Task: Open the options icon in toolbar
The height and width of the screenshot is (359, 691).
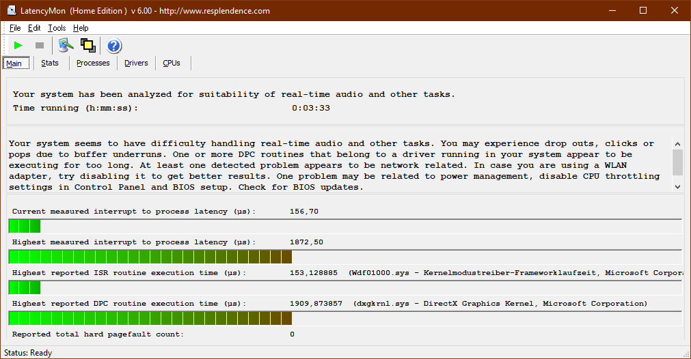Action: click(x=66, y=45)
